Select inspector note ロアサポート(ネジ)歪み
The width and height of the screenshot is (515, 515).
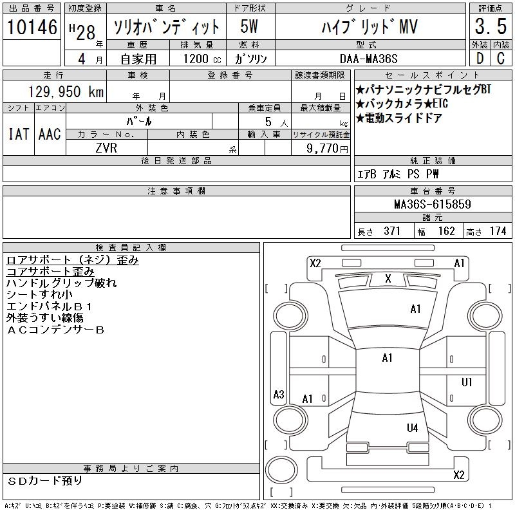pos(73,260)
